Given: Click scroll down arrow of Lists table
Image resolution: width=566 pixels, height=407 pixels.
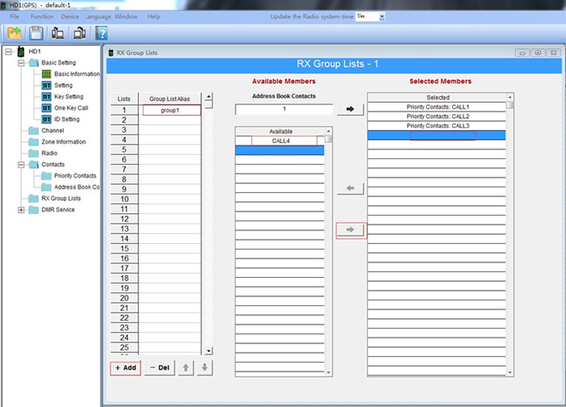Looking at the screenshot, I should tap(209, 350).
